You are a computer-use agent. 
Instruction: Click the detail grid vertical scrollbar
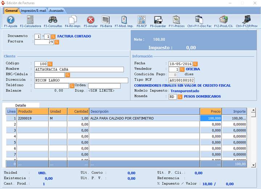[x=253, y=138]
